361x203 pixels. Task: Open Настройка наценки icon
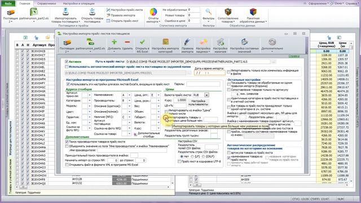(203, 42)
